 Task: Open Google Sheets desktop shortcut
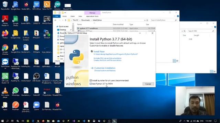(15, 21)
